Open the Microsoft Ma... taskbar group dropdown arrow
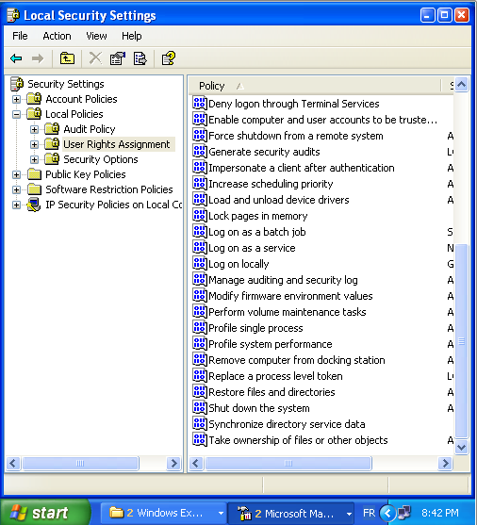 point(349,514)
